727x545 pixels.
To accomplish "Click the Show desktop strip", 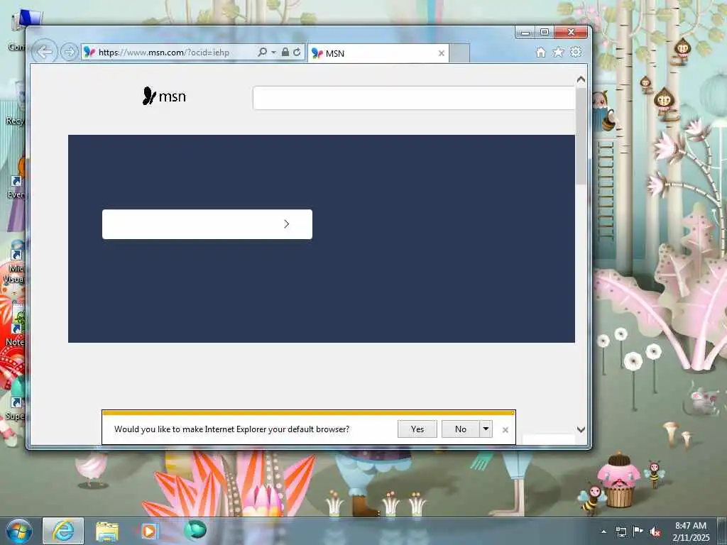I will [x=722, y=532].
